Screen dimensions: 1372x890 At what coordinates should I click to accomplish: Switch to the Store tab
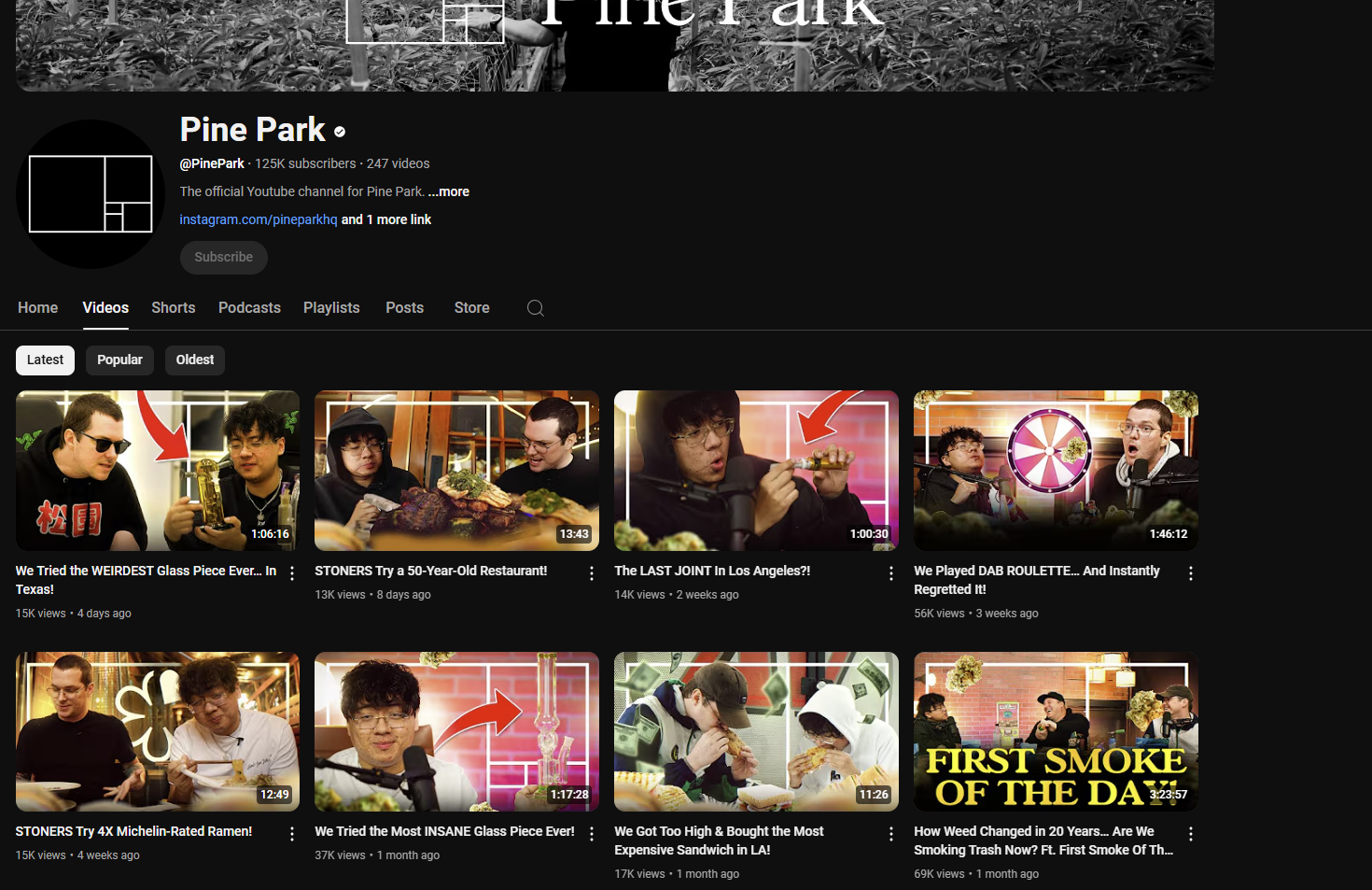click(472, 308)
